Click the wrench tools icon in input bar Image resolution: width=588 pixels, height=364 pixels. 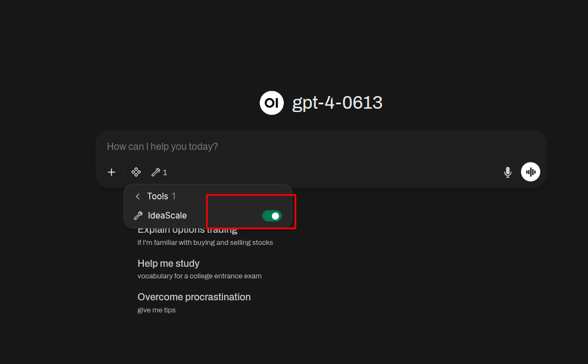point(156,172)
